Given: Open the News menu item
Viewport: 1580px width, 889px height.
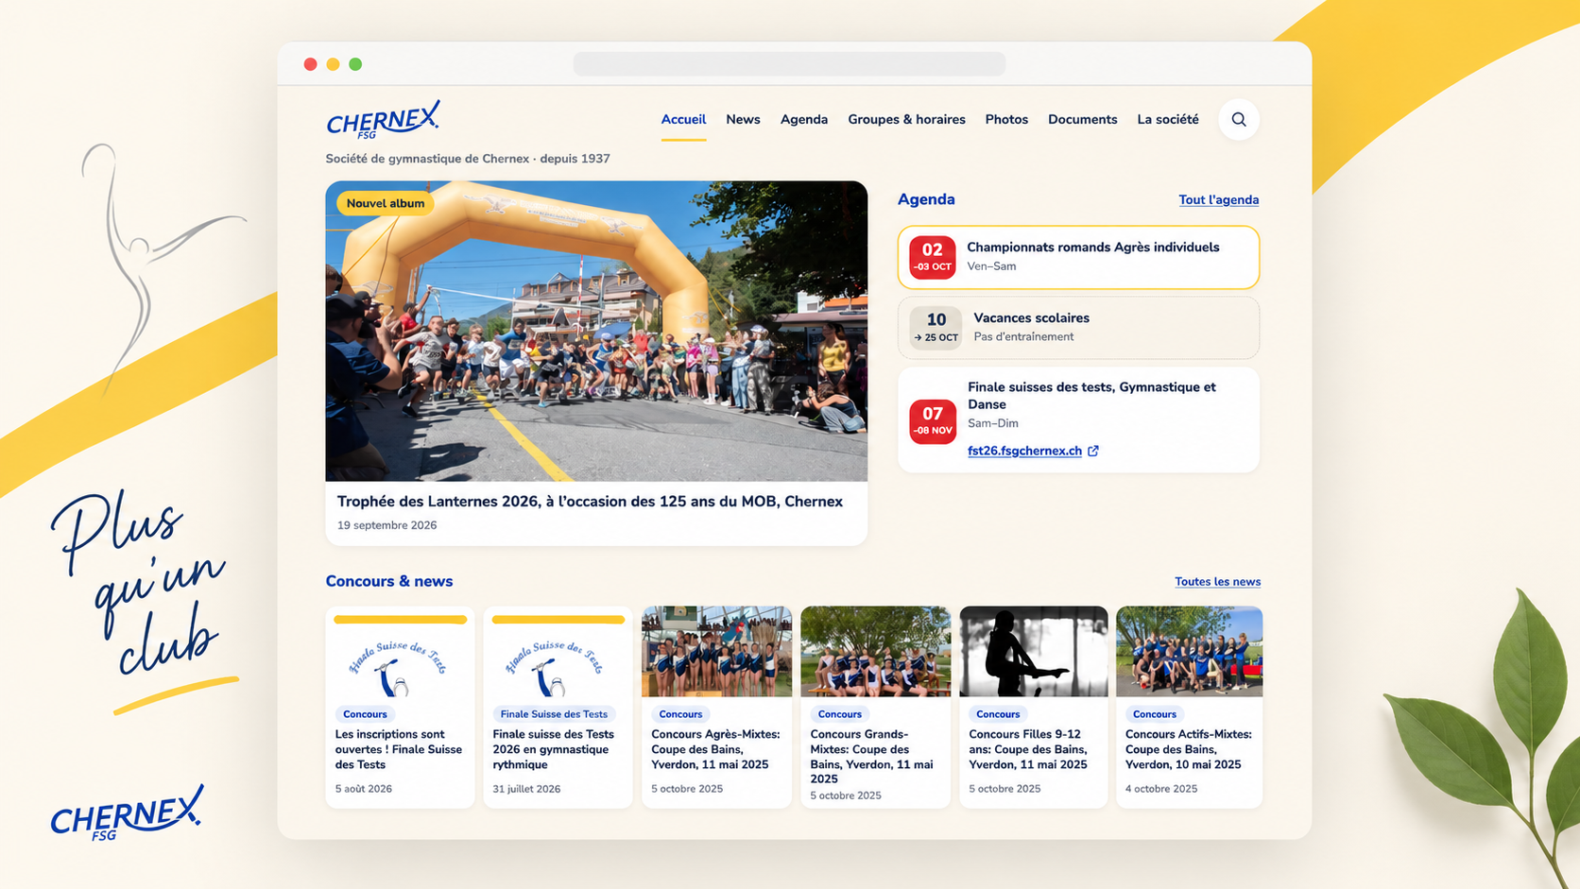Looking at the screenshot, I should [743, 120].
